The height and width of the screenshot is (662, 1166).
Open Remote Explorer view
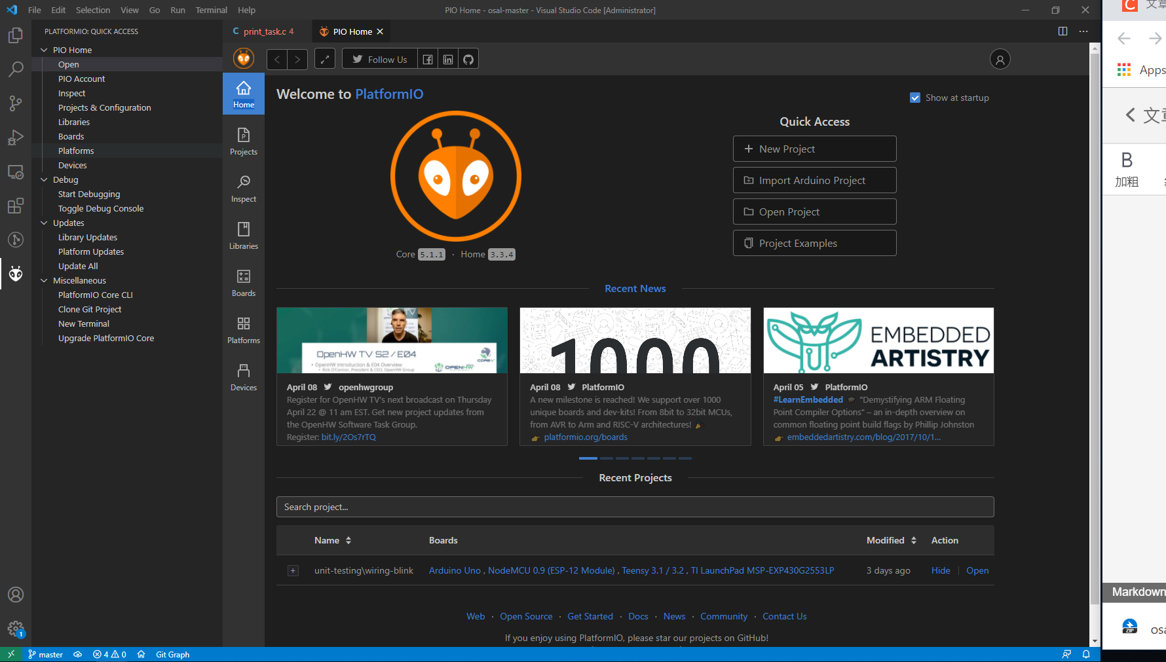(16, 172)
